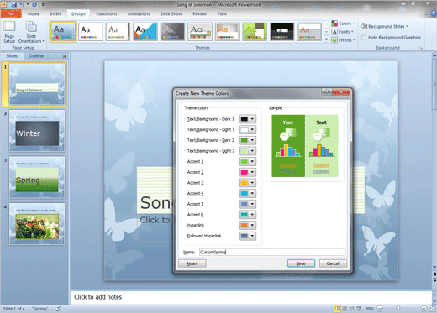Apply the green collage theme
The image size is (437, 313).
point(255,32)
